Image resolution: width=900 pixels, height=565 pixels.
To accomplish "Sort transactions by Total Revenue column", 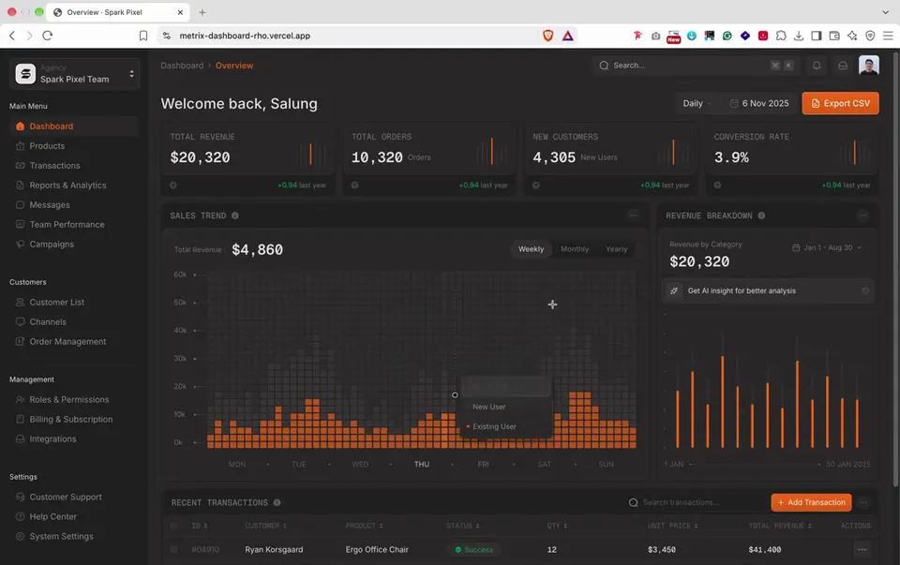I will point(780,526).
